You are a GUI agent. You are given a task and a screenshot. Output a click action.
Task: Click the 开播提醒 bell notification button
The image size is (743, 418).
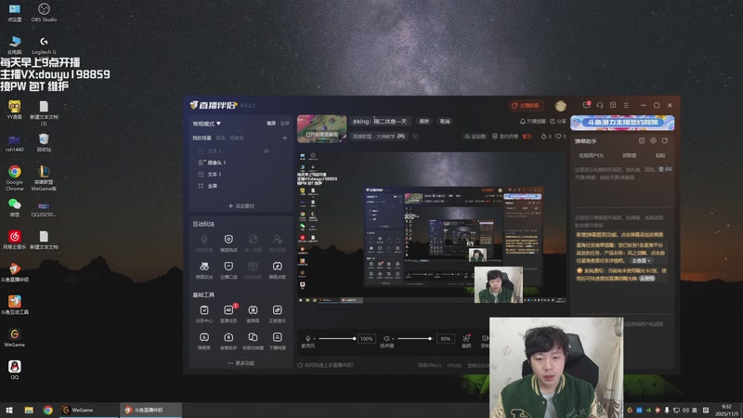tap(532, 122)
